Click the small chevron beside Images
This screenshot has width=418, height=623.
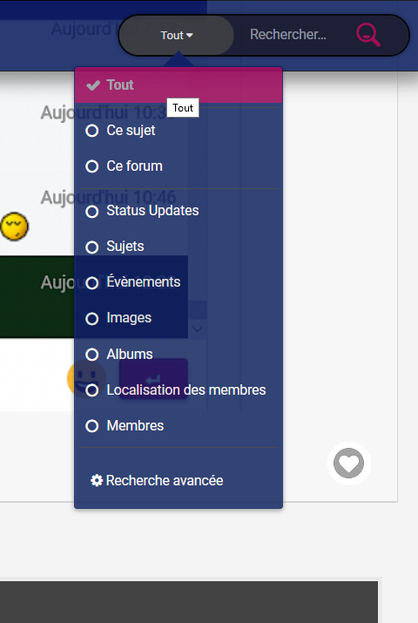point(198,329)
